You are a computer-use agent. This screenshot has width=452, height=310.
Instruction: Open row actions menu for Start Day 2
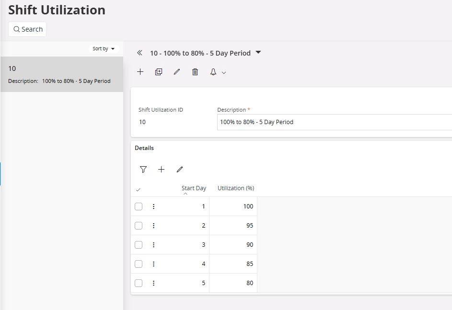[153, 226]
